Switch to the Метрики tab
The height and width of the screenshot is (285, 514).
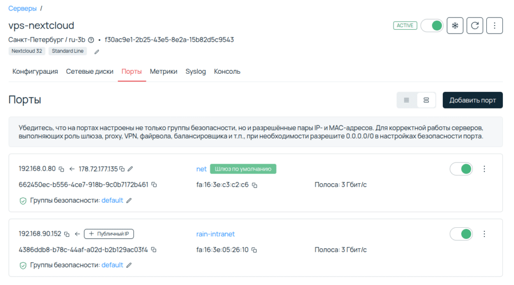[164, 71]
